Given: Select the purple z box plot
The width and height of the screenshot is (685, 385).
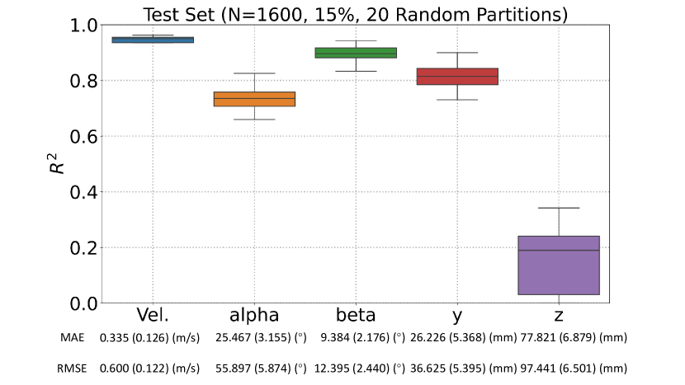Looking at the screenshot, I should coord(559,265).
